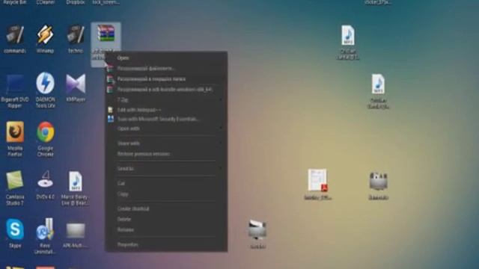Choose Copy from the context menu
Image resolution: width=479 pixels, height=269 pixels.
[166, 194]
